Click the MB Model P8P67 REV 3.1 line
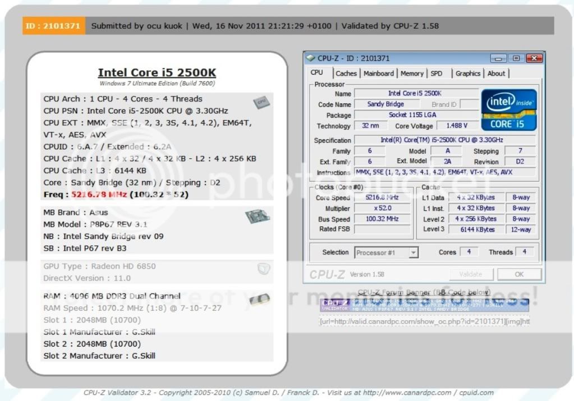 [95, 224]
